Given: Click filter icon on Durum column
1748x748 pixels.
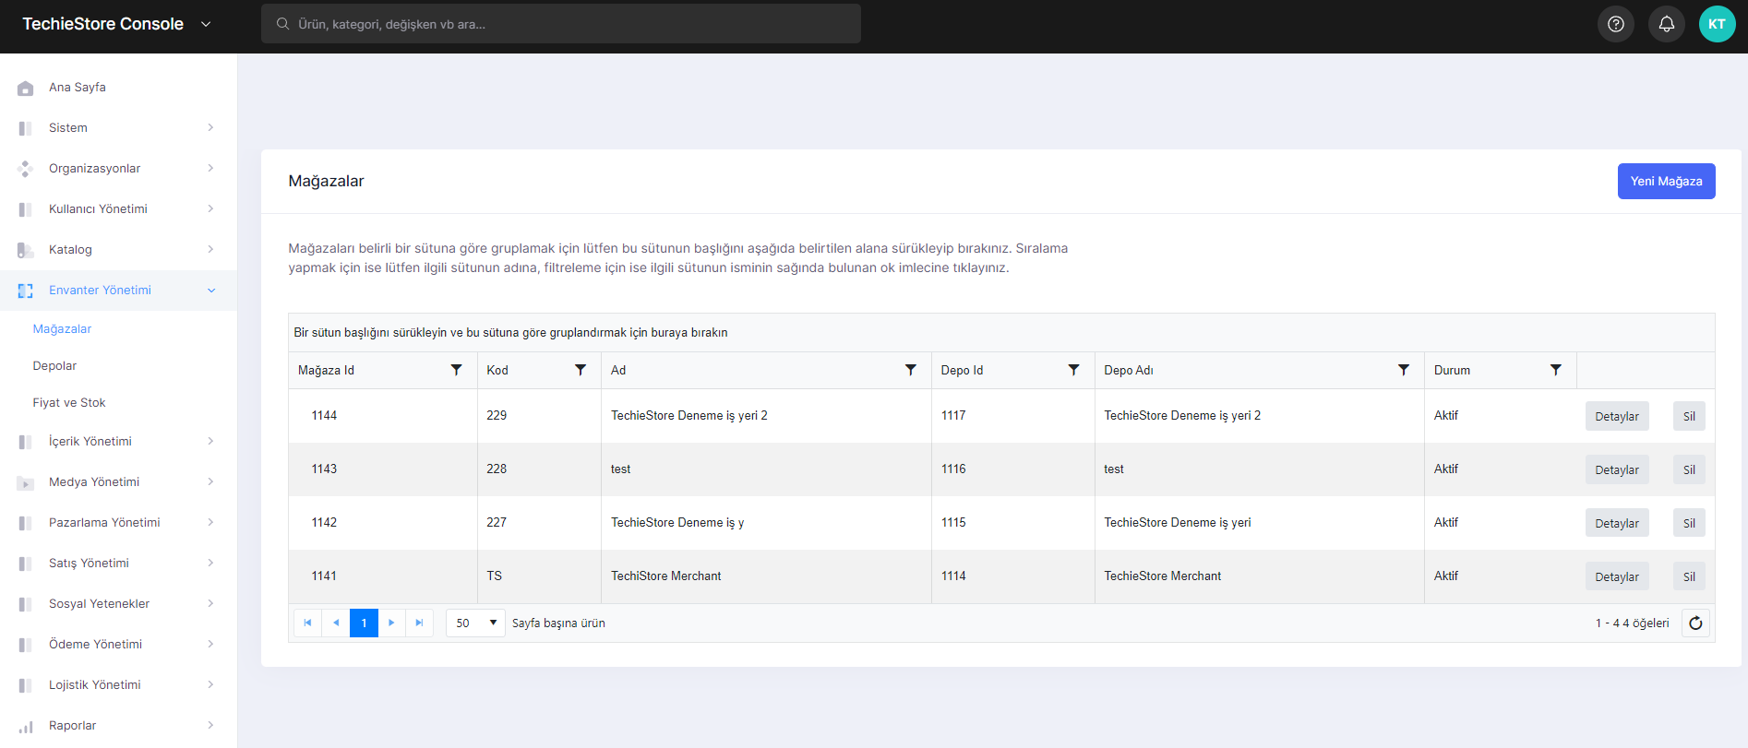Looking at the screenshot, I should point(1556,370).
